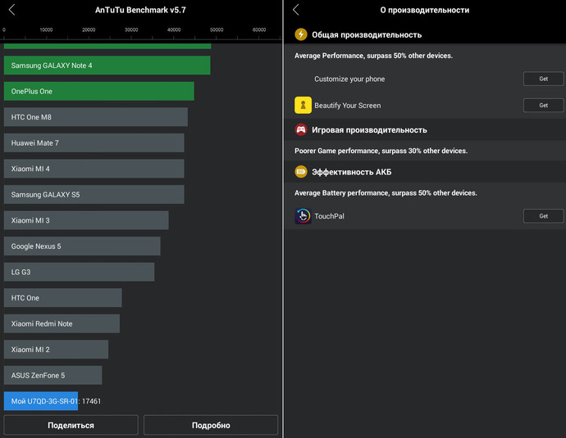Click the 50000 scale label

pos(217,30)
